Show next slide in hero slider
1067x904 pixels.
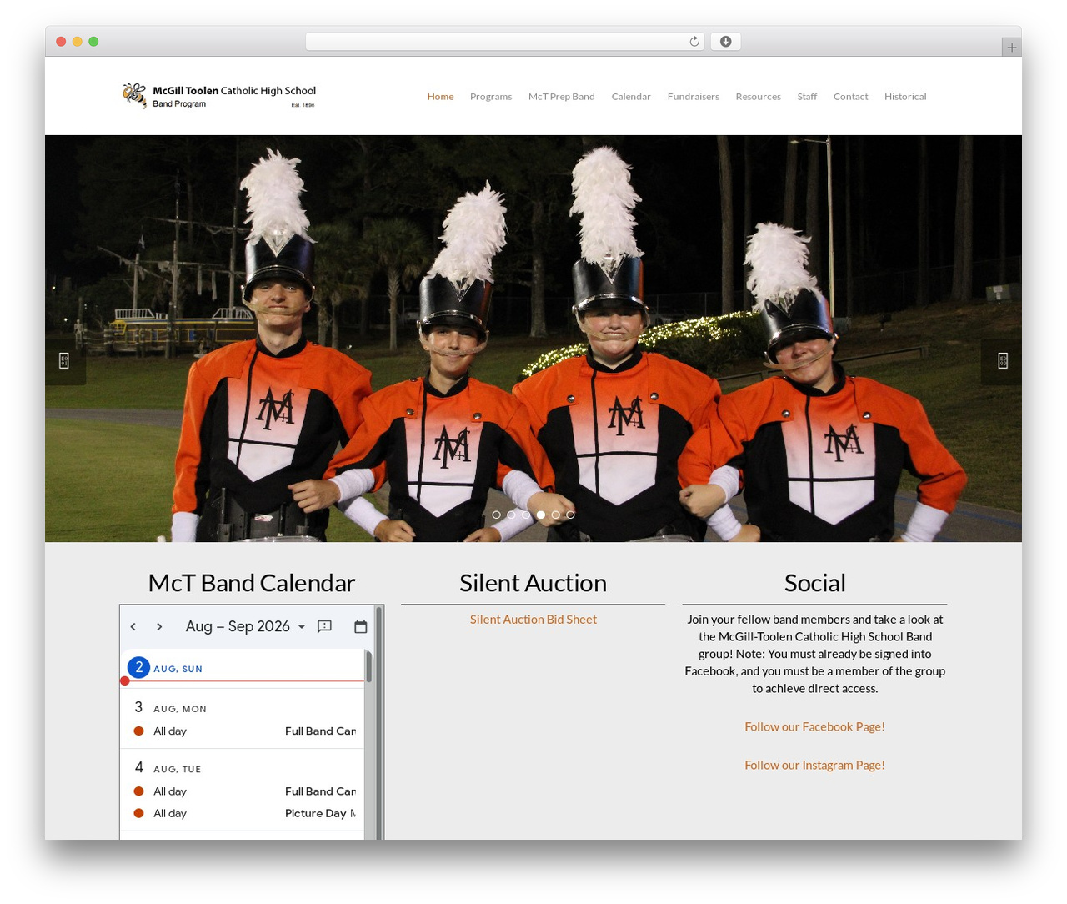pos(1002,360)
